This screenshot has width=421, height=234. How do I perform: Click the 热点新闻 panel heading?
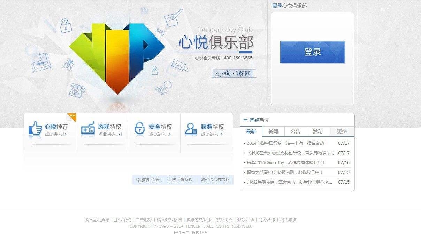point(260,120)
